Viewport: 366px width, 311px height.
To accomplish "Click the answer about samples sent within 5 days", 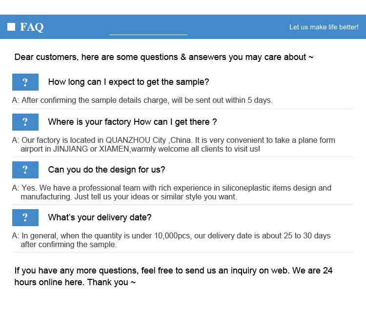I will point(142,100).
